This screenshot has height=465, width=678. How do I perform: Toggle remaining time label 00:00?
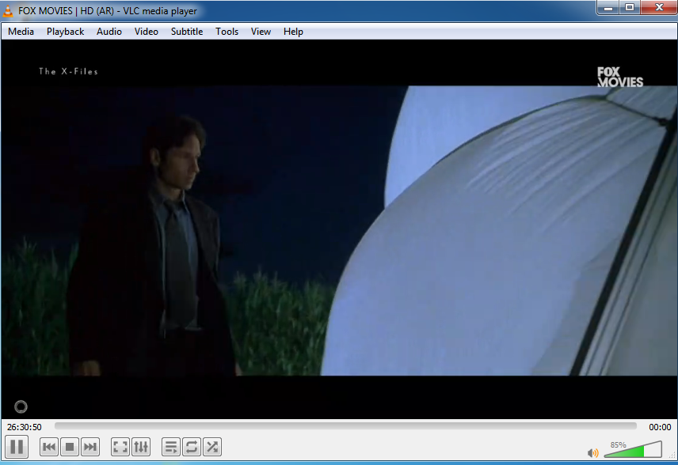click(660, 427)
